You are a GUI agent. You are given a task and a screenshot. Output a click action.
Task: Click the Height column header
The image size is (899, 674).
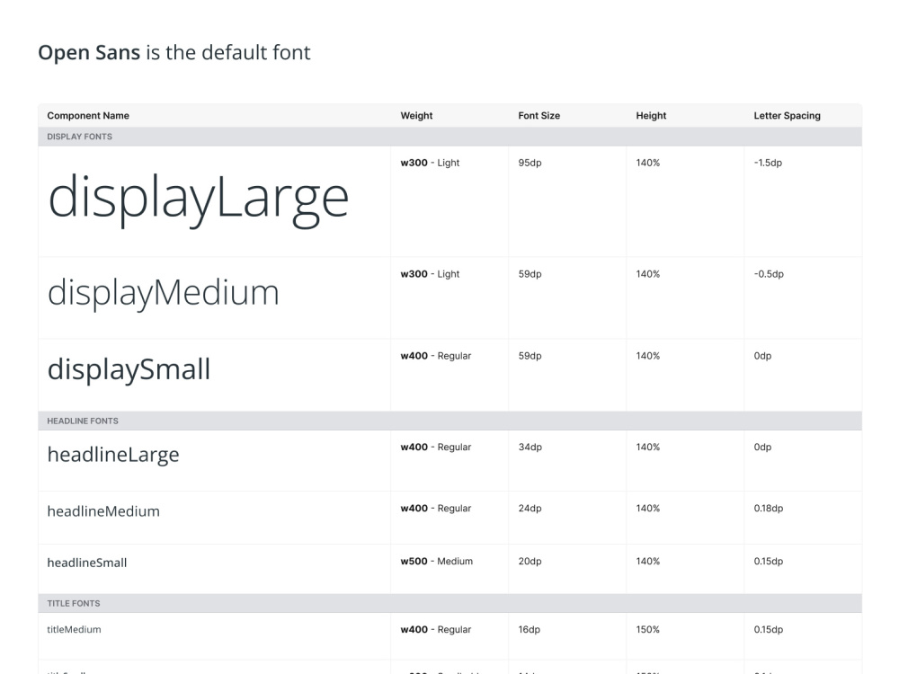coord(651,116)
